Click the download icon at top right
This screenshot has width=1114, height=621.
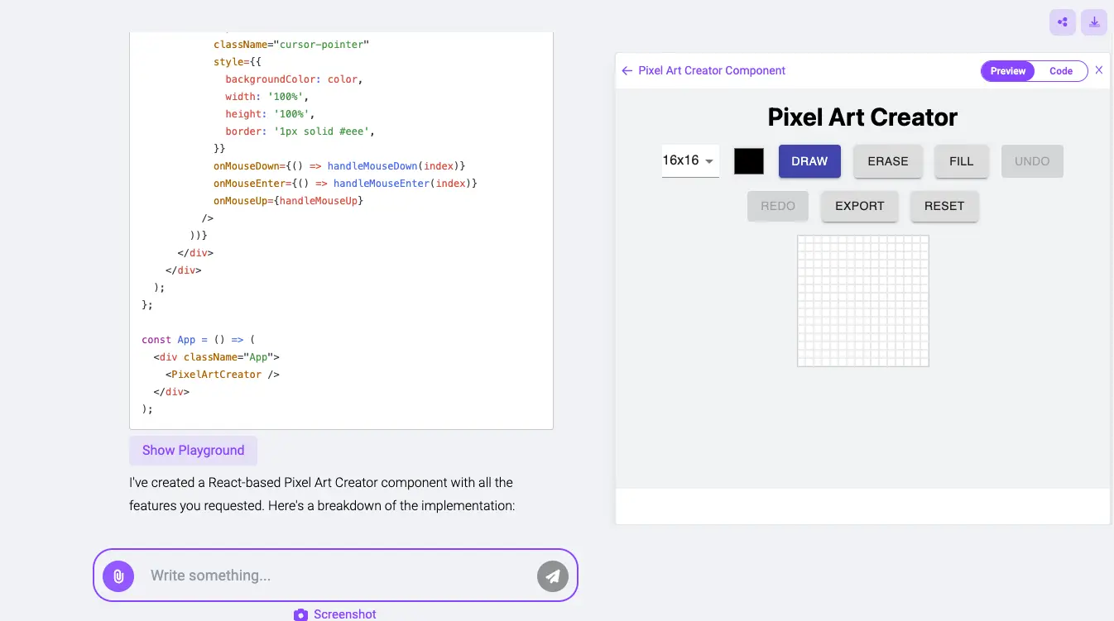1094,22
